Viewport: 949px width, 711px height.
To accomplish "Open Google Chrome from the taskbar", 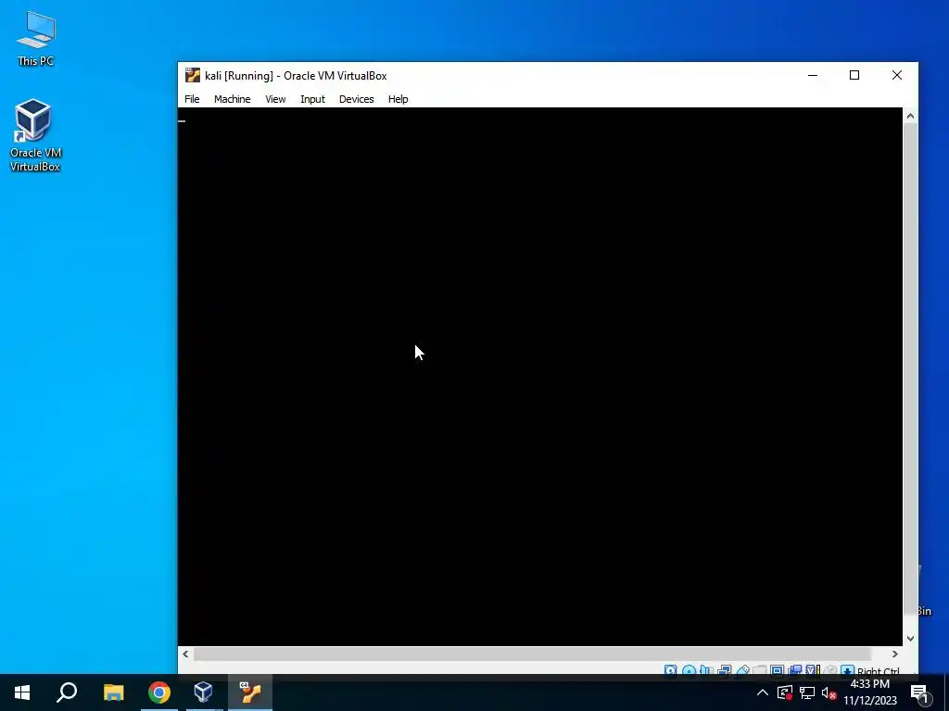I will tap(159, 692).
